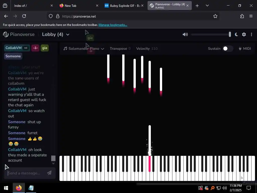
Task: Close the New Tab tab
Action: 97,6
